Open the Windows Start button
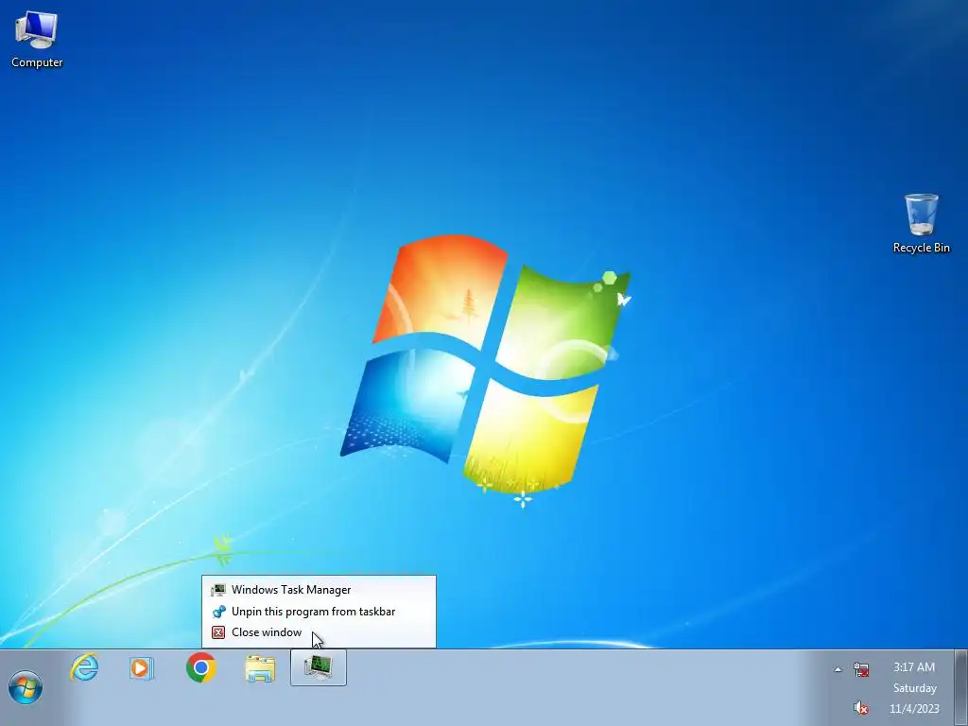Screen dimensions: 968x726 pyautogui.click(x=26, y=687)
